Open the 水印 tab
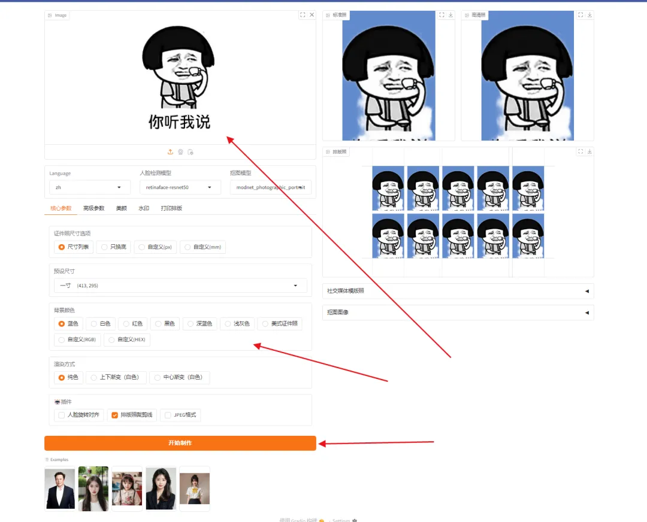Viewport: 647px width, 522px height. [144, 208]
